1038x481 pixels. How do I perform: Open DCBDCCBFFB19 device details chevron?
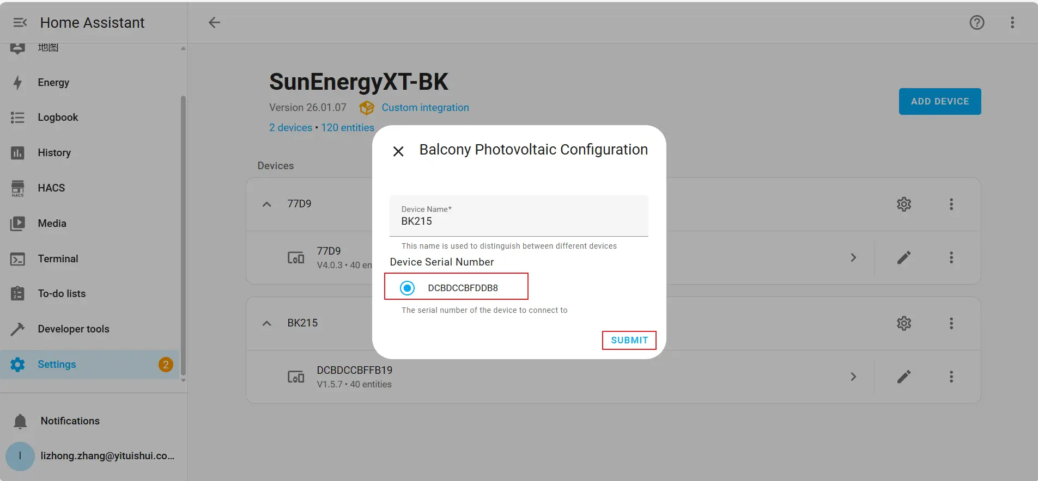pos(853,377)
